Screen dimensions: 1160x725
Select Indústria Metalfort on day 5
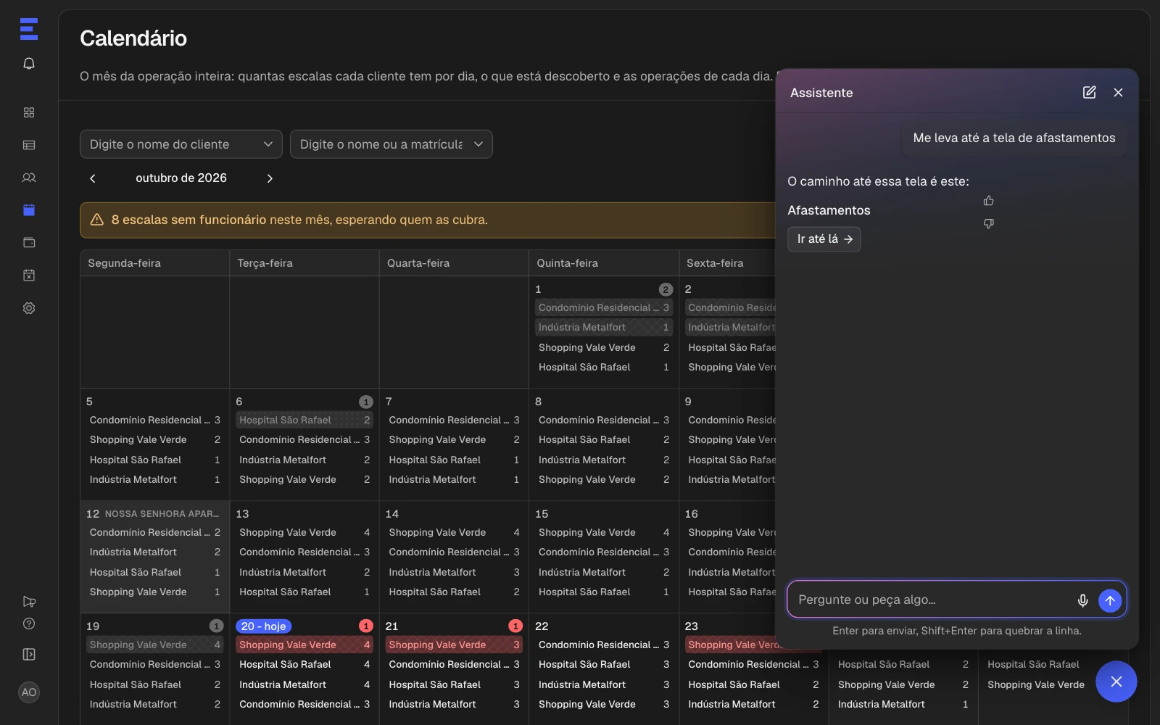point(154,479)
